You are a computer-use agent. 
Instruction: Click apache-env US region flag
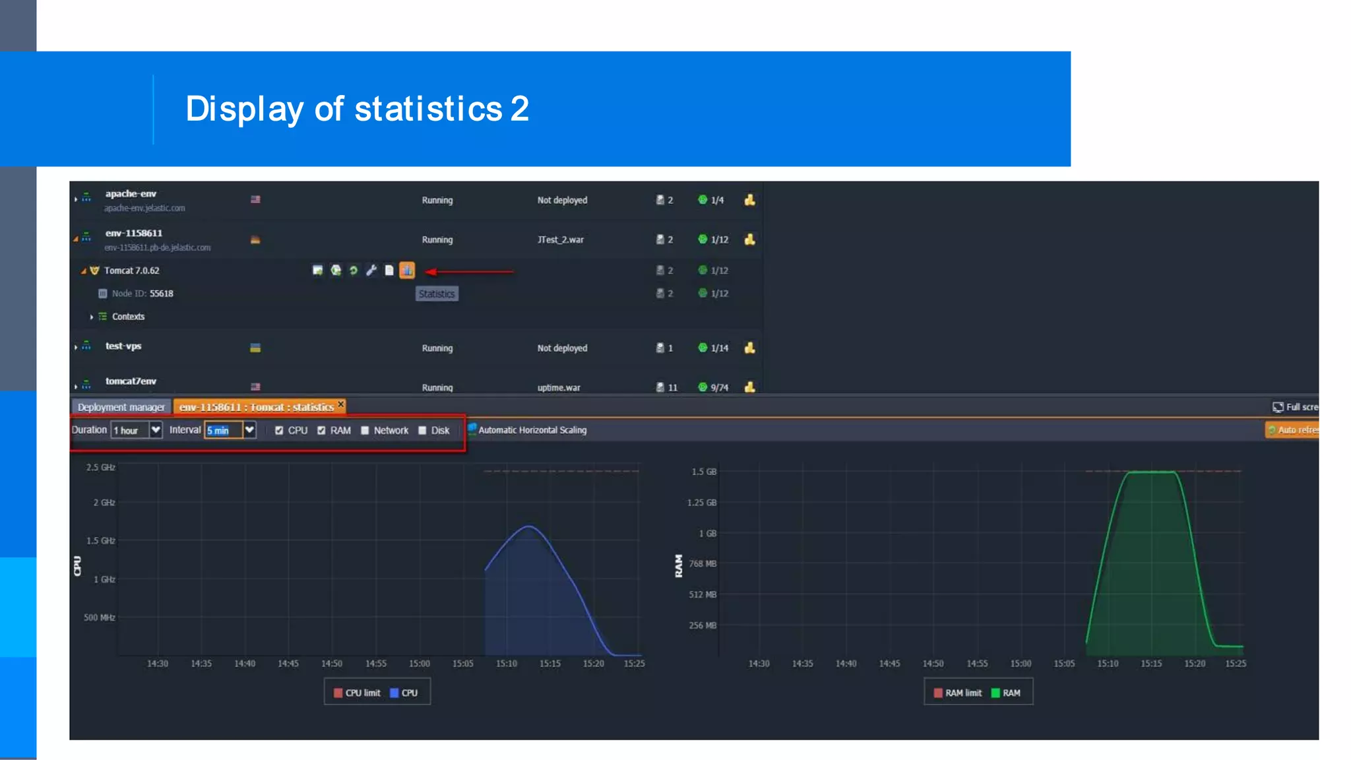pos(255,199)
